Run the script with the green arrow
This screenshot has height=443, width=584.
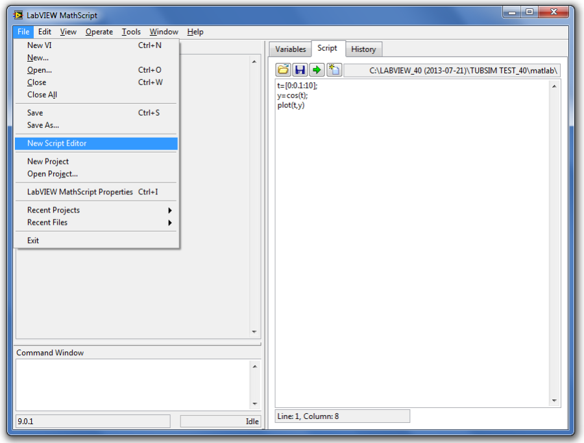pos(317,70)
